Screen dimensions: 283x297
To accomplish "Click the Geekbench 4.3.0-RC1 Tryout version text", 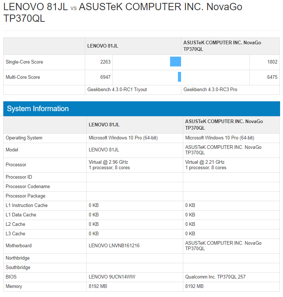I will 117,89.
